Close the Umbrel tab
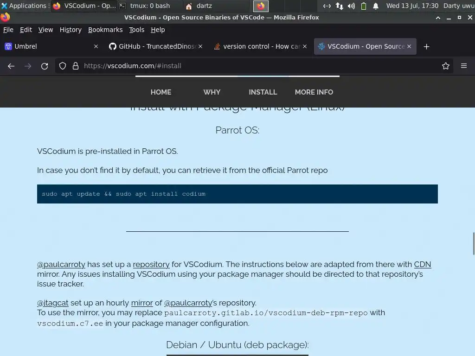 (96, 46)
